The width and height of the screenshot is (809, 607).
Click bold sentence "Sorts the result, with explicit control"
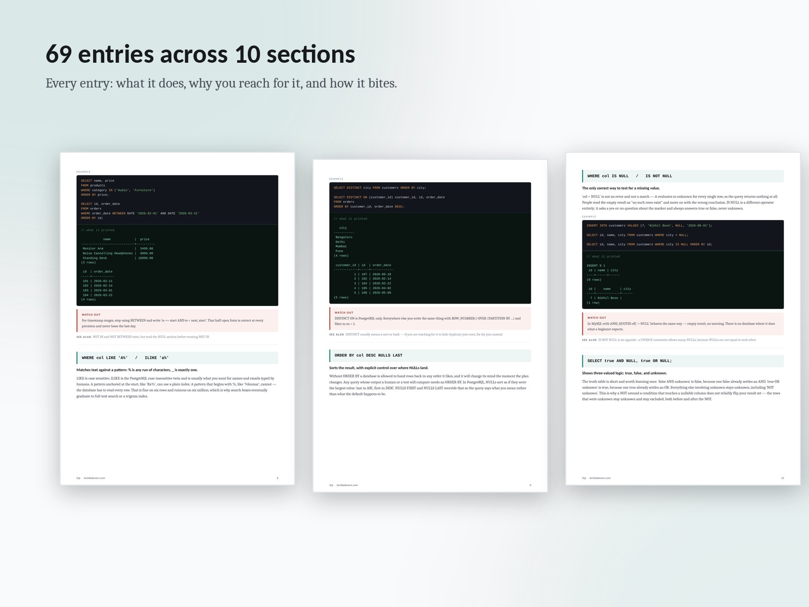pos(379,368)
